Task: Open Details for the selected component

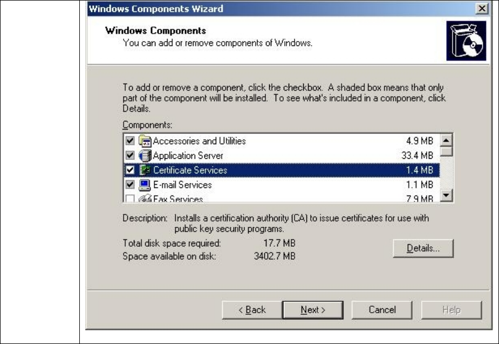Action: (423, 248)
